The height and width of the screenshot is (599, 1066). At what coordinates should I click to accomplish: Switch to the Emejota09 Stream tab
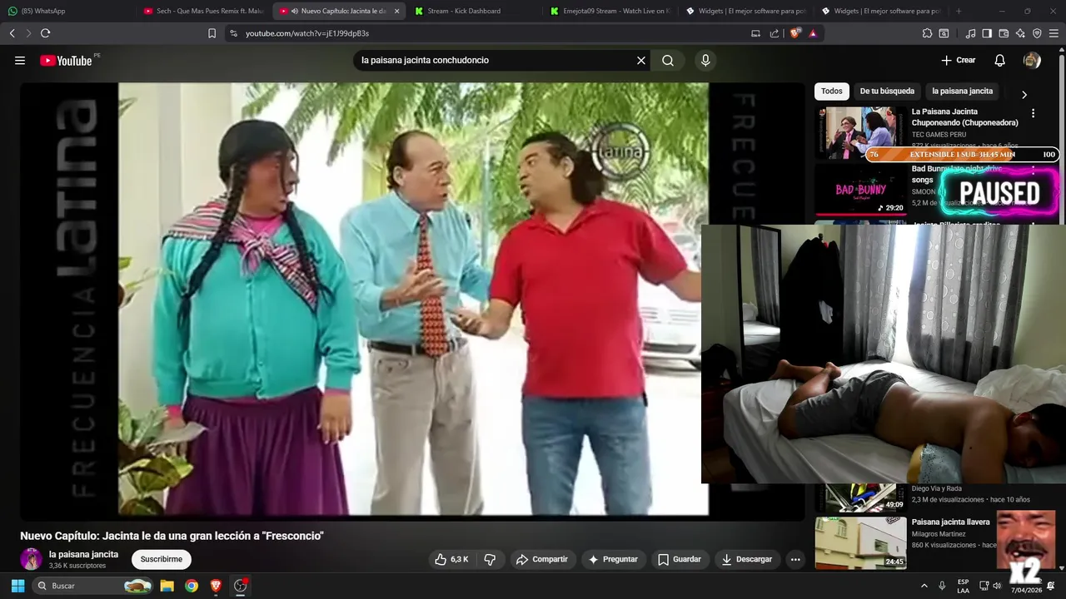tap(609, 11)
